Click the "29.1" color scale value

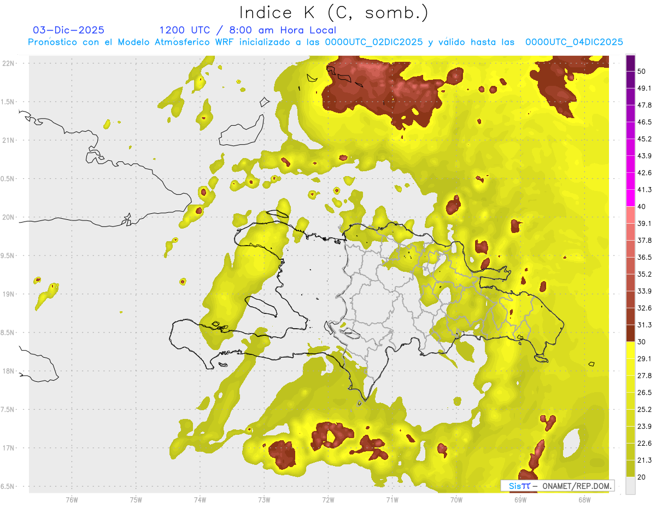[644, 359]
